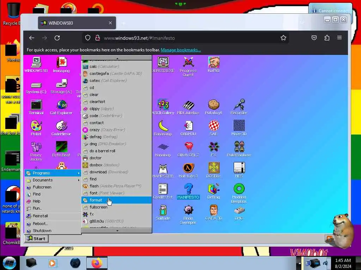Select Reboot... in Start menu
The image size is (361, 270).
pyautogui.click(x=53, y=224)
